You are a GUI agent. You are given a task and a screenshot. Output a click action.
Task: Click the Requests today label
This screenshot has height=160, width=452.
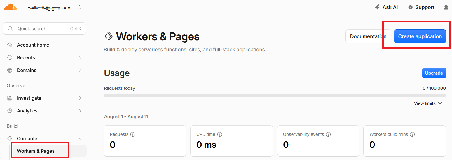point(119,88)
